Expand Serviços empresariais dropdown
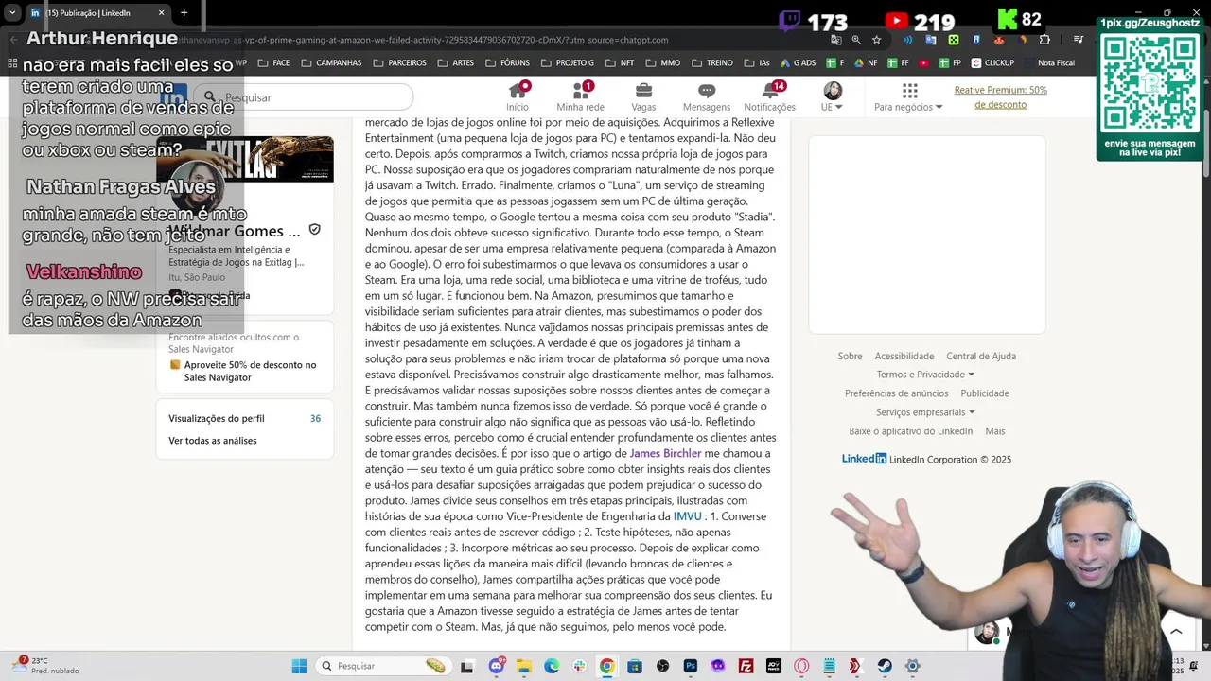Viewport: 1211px width, 681px height. pos(925,412)
